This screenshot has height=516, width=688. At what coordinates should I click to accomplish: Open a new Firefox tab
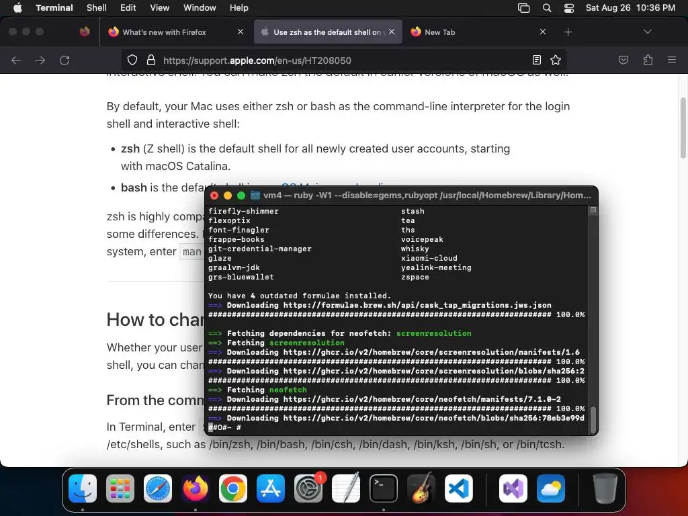click(x=568, y=32)
